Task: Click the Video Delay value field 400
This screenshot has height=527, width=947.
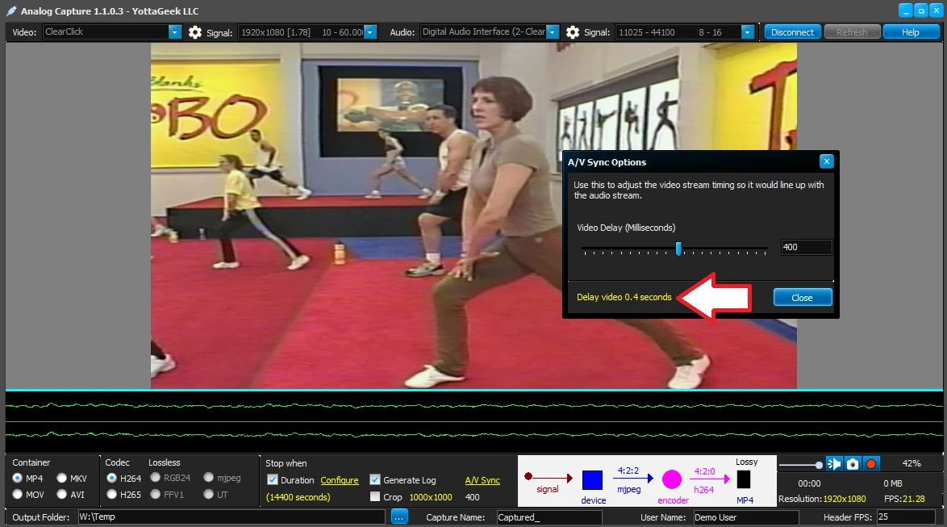Action: [806, 247]
